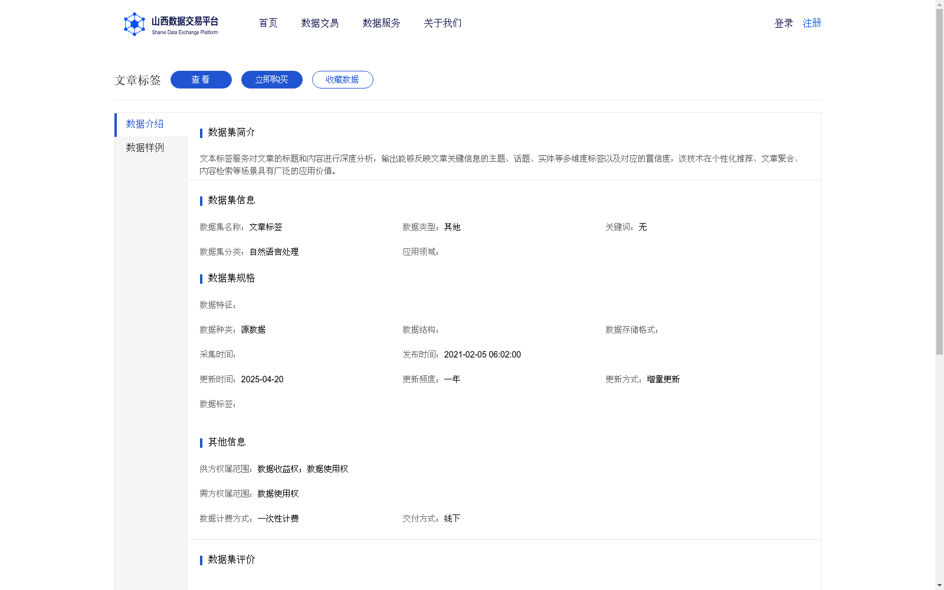Open the 关于我们 page
Viewport: 944px width, 590px height.
coord(442,23)
